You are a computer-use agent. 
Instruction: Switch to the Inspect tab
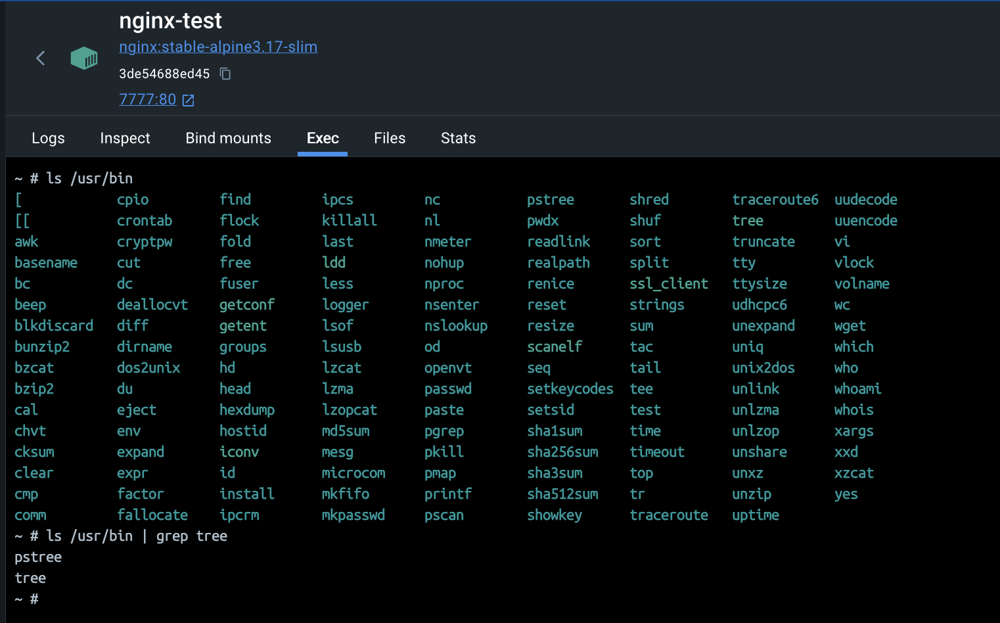coord(125,138)
